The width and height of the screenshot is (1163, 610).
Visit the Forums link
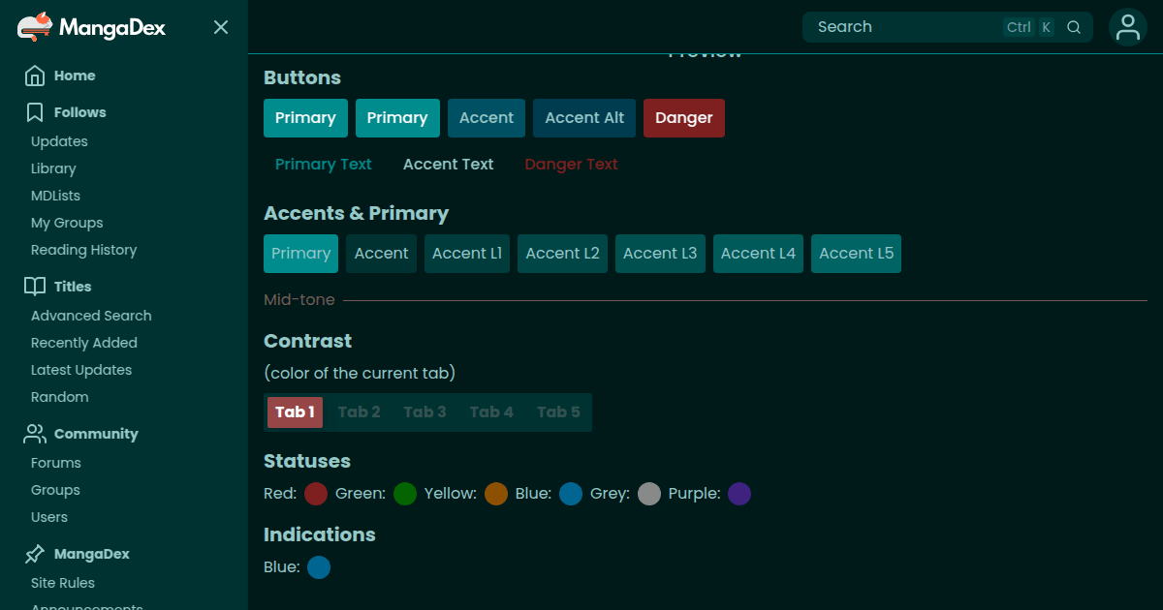pyautogui.click(x=56, y=463)
